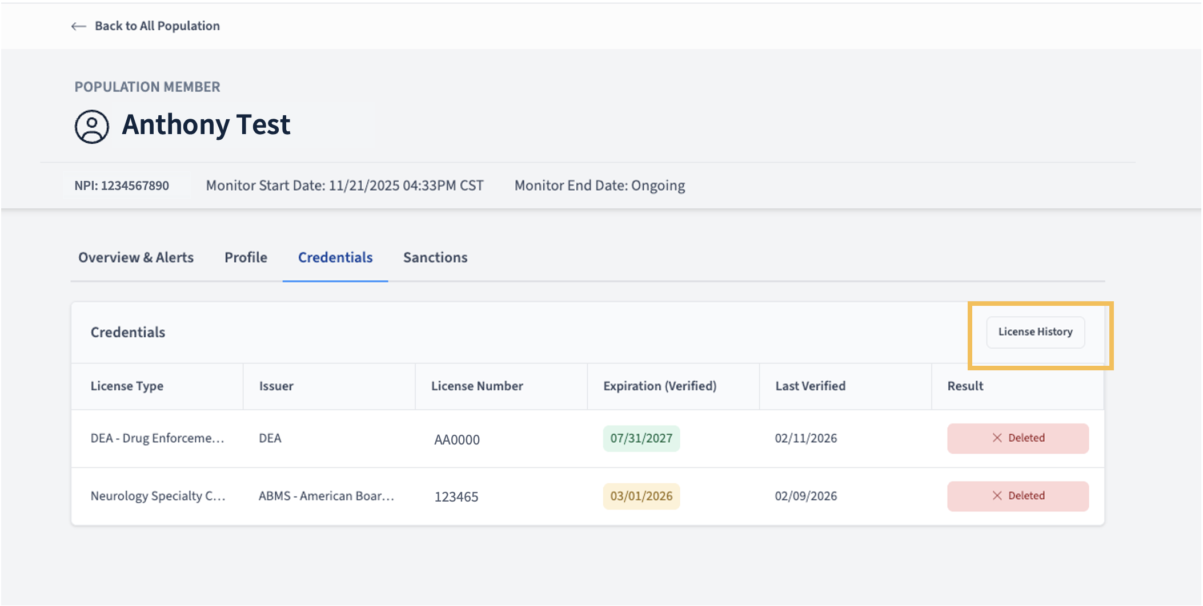Screen dimensions: 1203x606
Task: Select the DEA - Drug Enforcement row
Action: [587, 439]
